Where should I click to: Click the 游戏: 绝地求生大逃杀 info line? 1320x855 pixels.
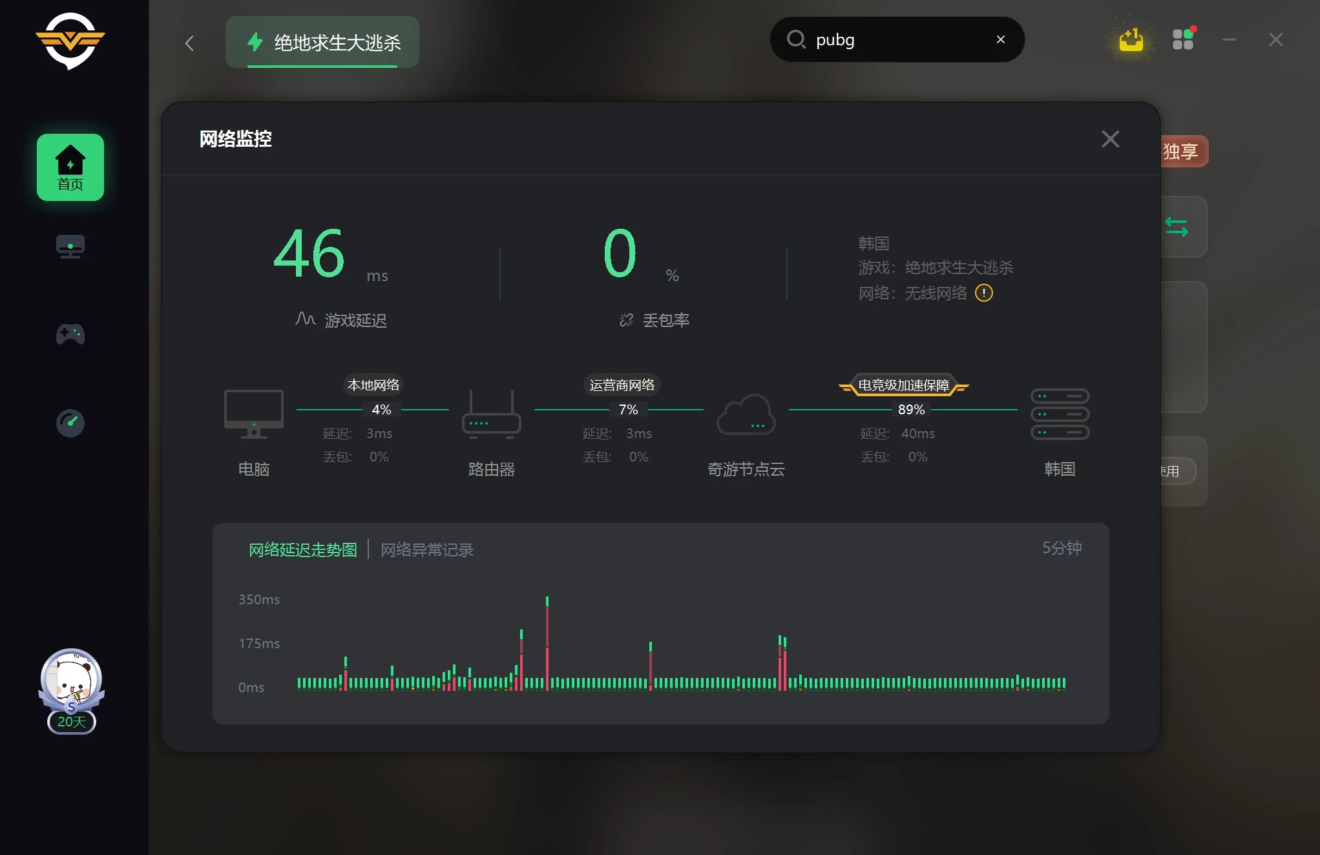(x=936, y=268)
